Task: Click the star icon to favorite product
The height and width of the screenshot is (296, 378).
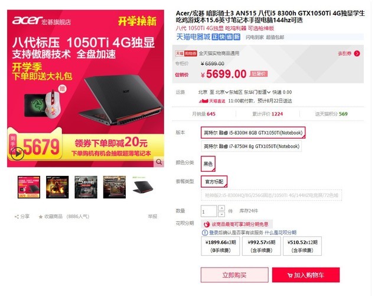Action: coord(41,217)
